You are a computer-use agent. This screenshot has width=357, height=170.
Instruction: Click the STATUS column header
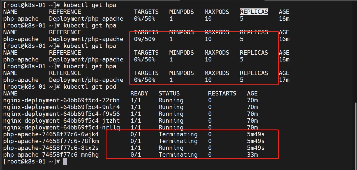[x=169, y=94]
